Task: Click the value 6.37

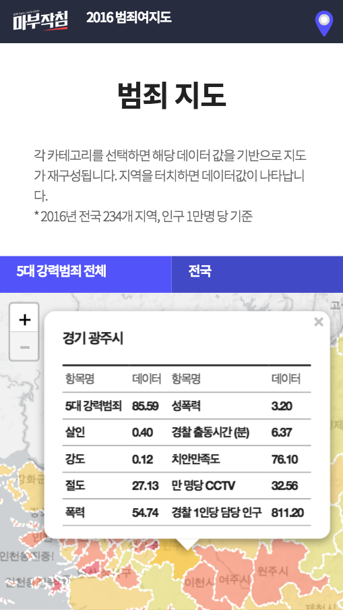Action: pyautogui.click(x=282, y=433)
